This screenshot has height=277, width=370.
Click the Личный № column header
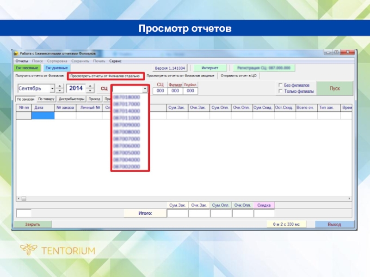pyautogui.click(x=89, y=108)
